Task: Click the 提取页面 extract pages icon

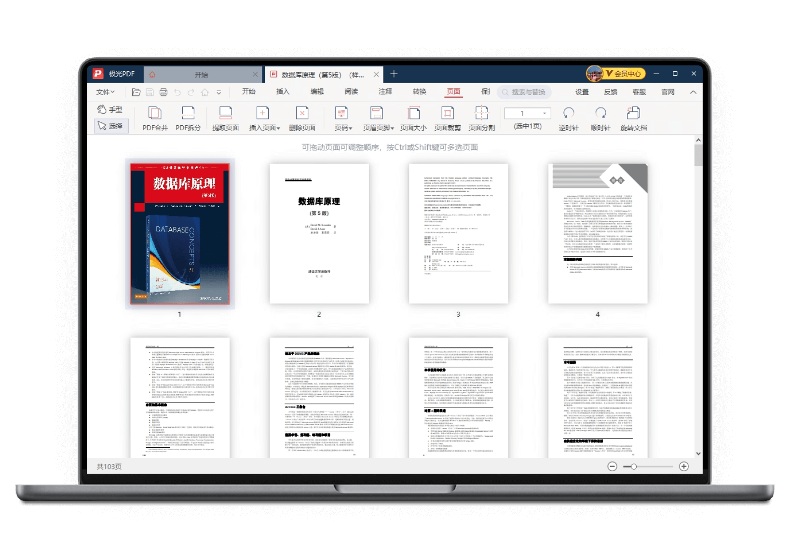Action: coord(225,113)
